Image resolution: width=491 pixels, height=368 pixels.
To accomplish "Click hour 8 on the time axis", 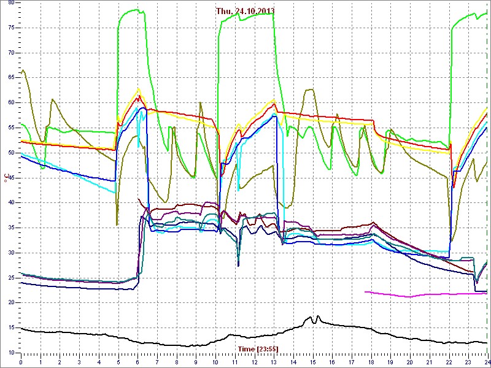I will coord(177,362).
